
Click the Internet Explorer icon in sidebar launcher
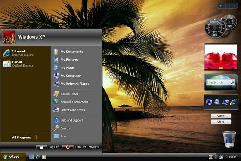click(x=233, y=102)
